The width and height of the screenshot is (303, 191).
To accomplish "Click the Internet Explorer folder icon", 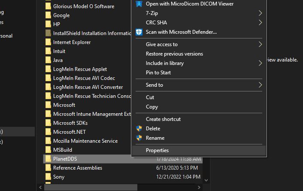I will click(x=48, y=42).
